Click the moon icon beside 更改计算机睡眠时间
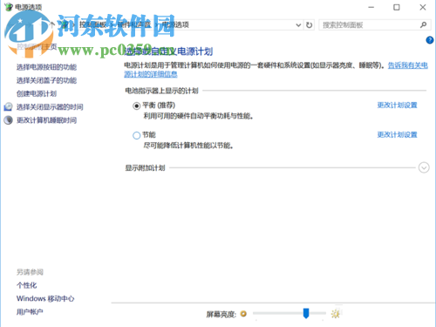Viewport: 436px width, 327px height. point(8,120)
